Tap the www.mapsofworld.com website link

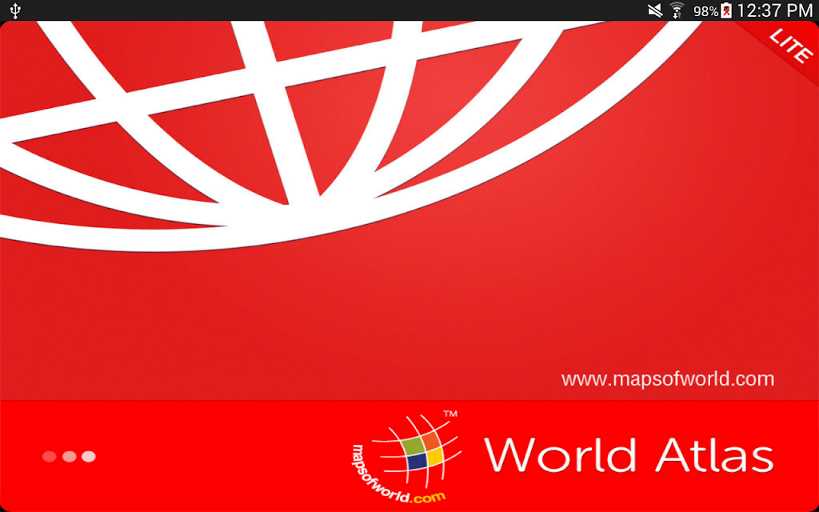click(x=668, y=379)
